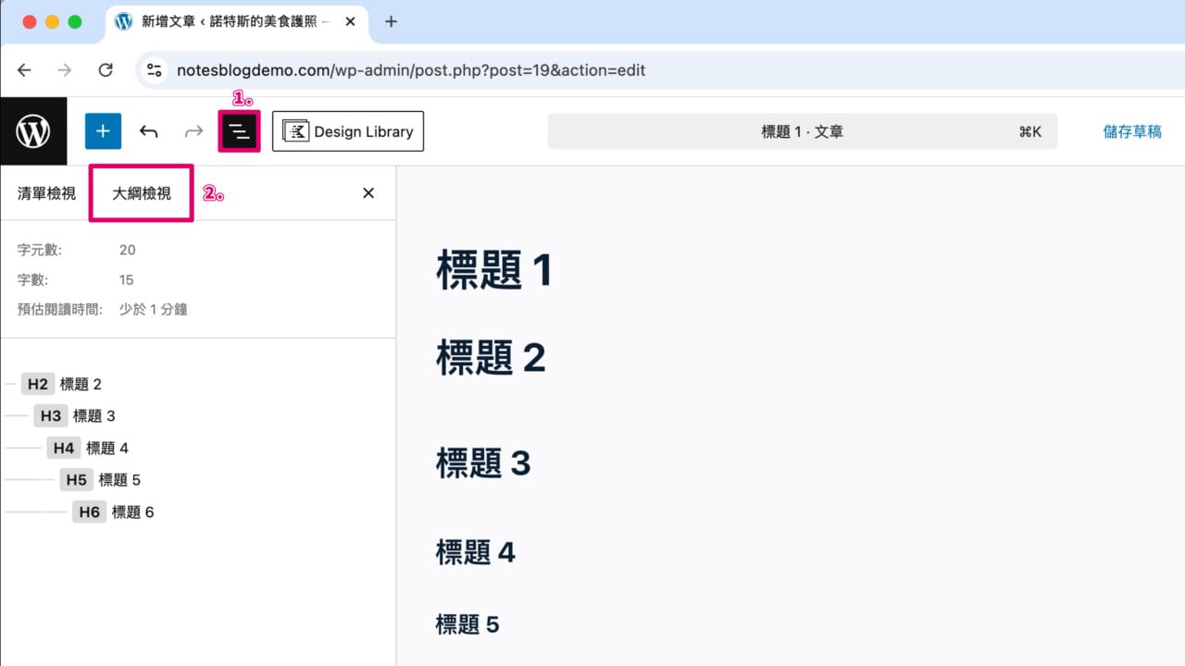Click the Design Library template icon
The height and width of the screenshot is (666, 1185).
(295, 130)
